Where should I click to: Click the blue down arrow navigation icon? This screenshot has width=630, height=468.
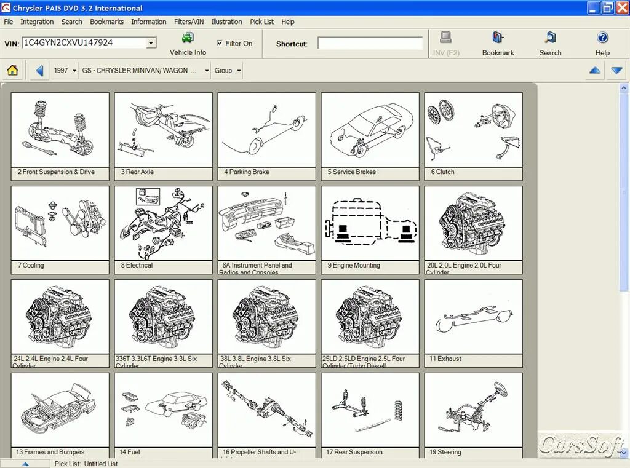click(616, 70)
